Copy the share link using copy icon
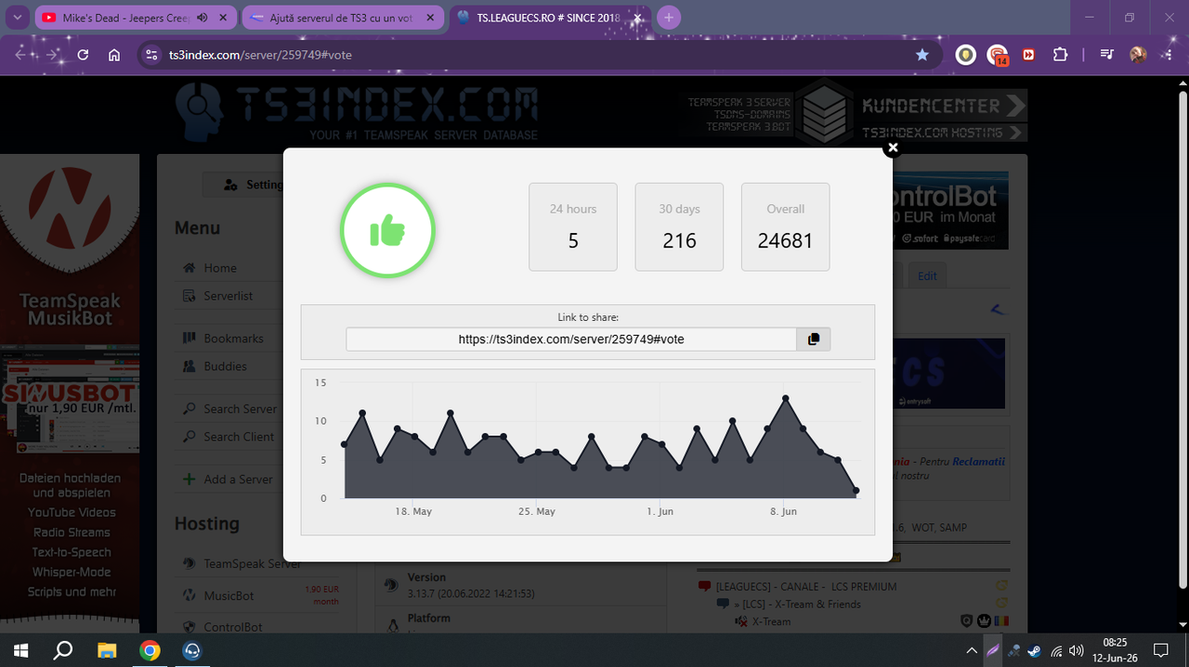The height and width of the screenshot is (667, 1189). coord(814,340)
